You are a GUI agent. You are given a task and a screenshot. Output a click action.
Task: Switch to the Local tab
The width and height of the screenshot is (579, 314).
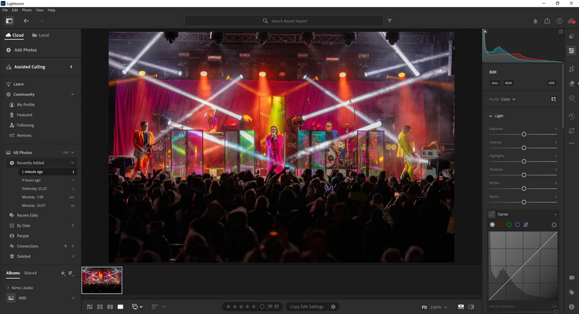41,35
